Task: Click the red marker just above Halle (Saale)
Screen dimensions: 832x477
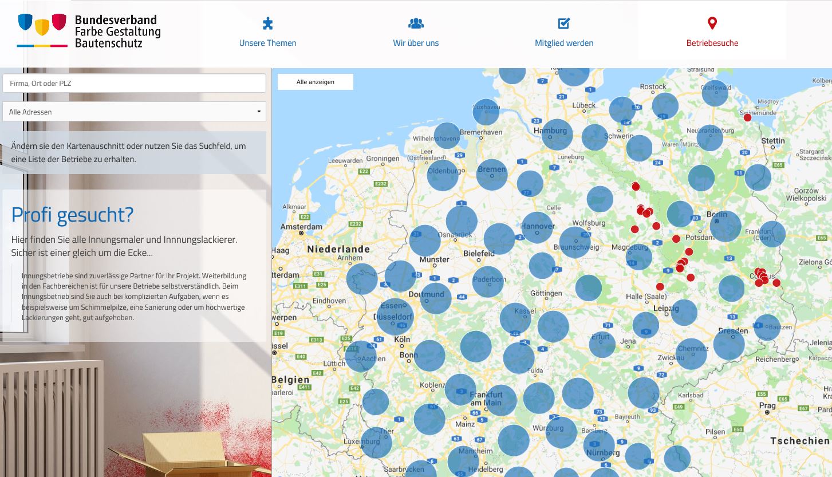Action: (660, 287)
